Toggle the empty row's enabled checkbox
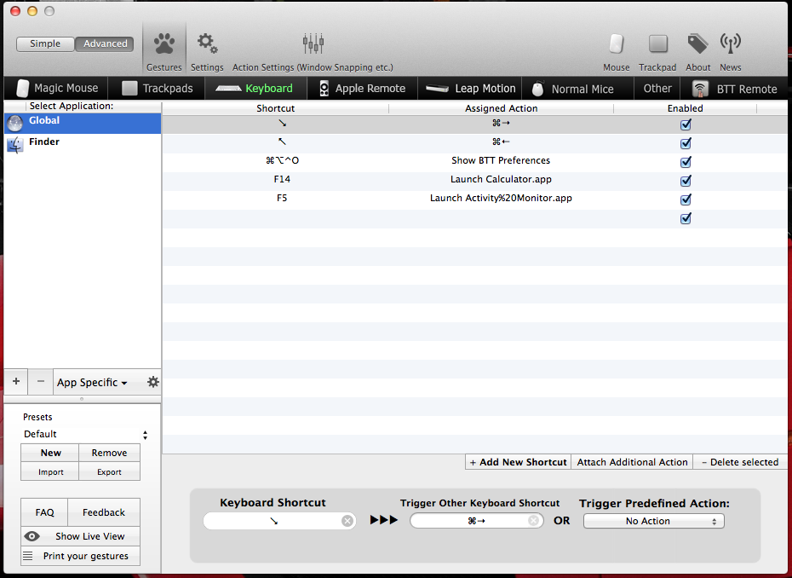This screenshot has height=578, width=792. click(x=686, y=218)
